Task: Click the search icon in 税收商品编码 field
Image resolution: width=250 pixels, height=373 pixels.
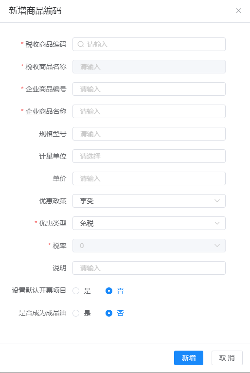Action: [81, 44]
